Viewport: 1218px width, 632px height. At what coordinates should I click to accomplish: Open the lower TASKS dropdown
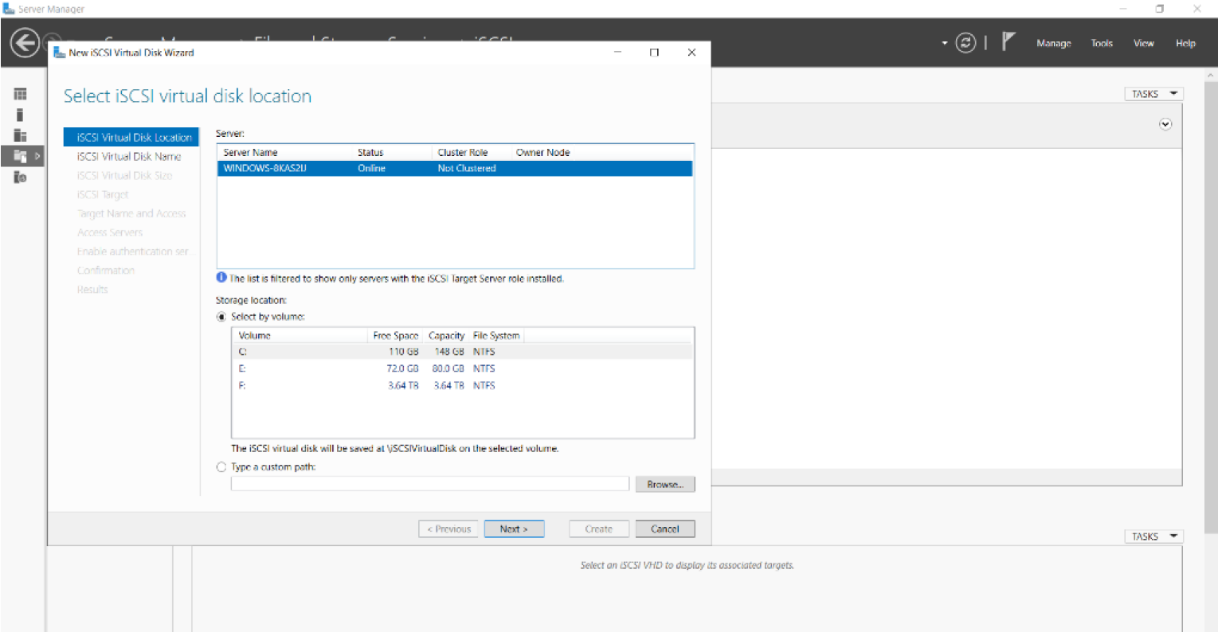point(1153,536)
